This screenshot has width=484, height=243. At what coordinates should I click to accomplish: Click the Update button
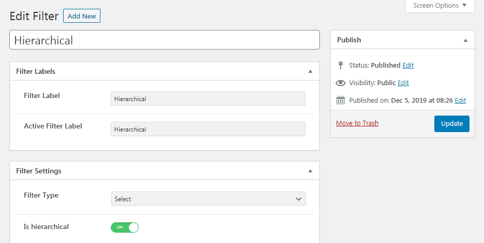[x=451, y=124]
